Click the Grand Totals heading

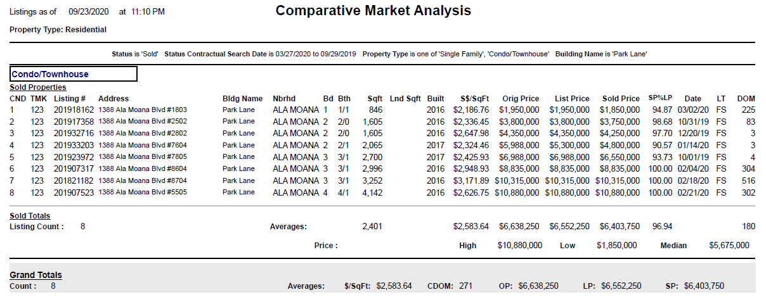[36, 275]
